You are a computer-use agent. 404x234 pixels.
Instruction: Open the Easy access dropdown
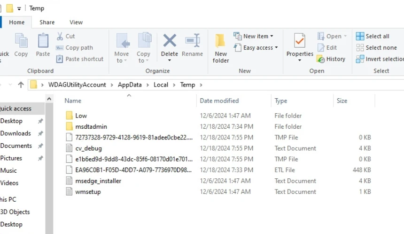tap(256, 48)
